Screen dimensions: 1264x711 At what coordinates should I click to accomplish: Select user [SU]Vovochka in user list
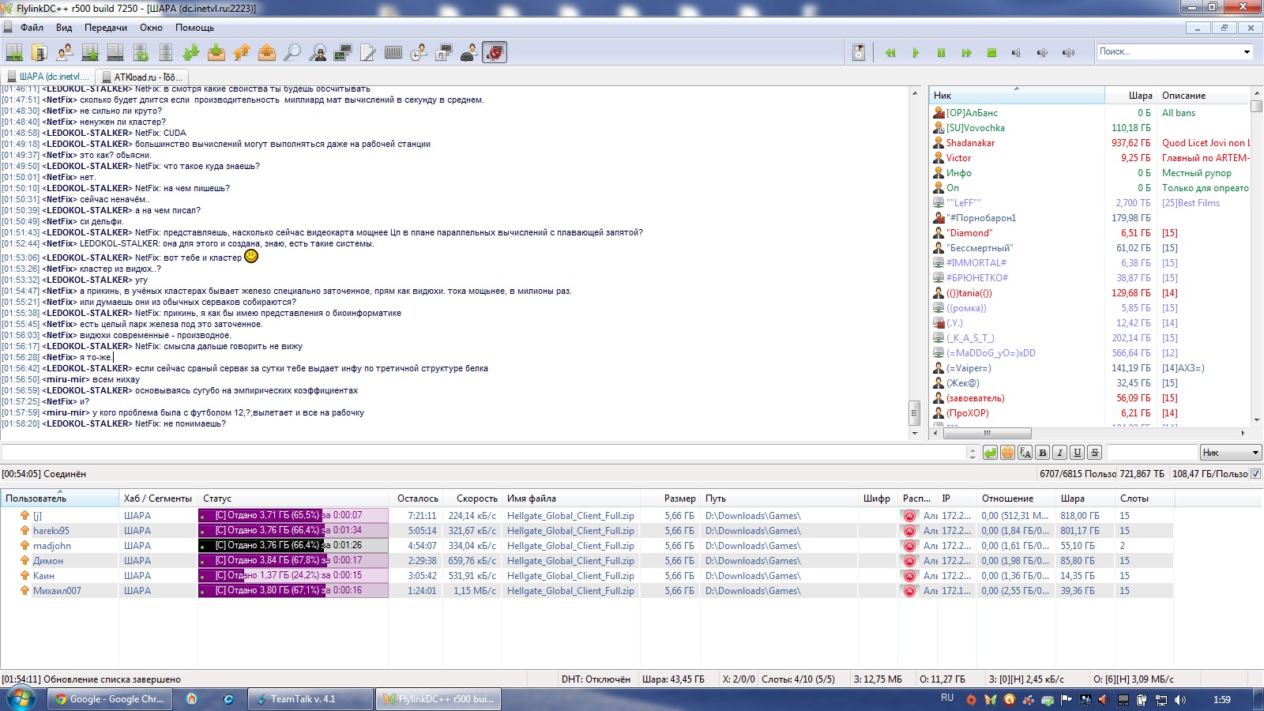[x=976, y=128]
